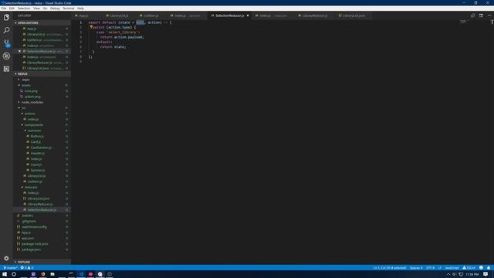Click the Ln/Col cursor position in status bar

point(389,268)
